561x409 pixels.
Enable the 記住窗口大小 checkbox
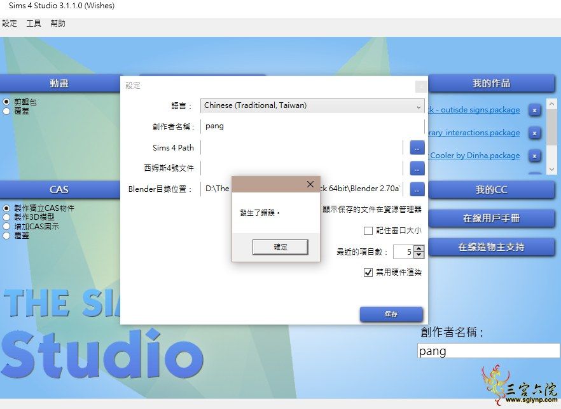[368, 231]
